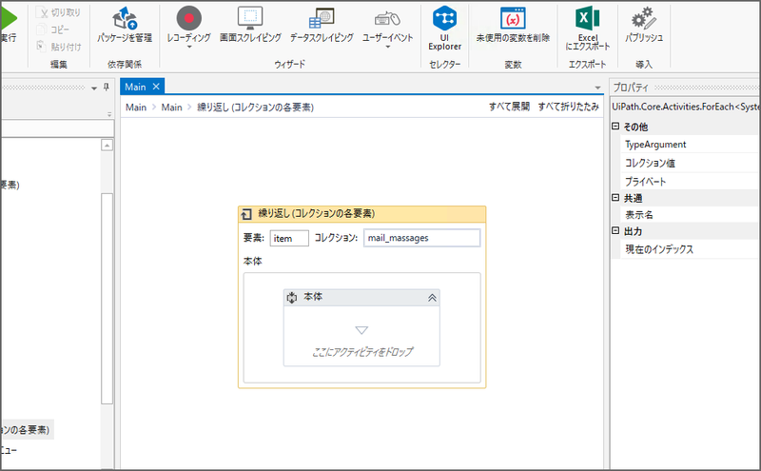Select the TypeArgument property
Image resolution: width=761 pixels, height=471 pixels.
pos(691,145)
